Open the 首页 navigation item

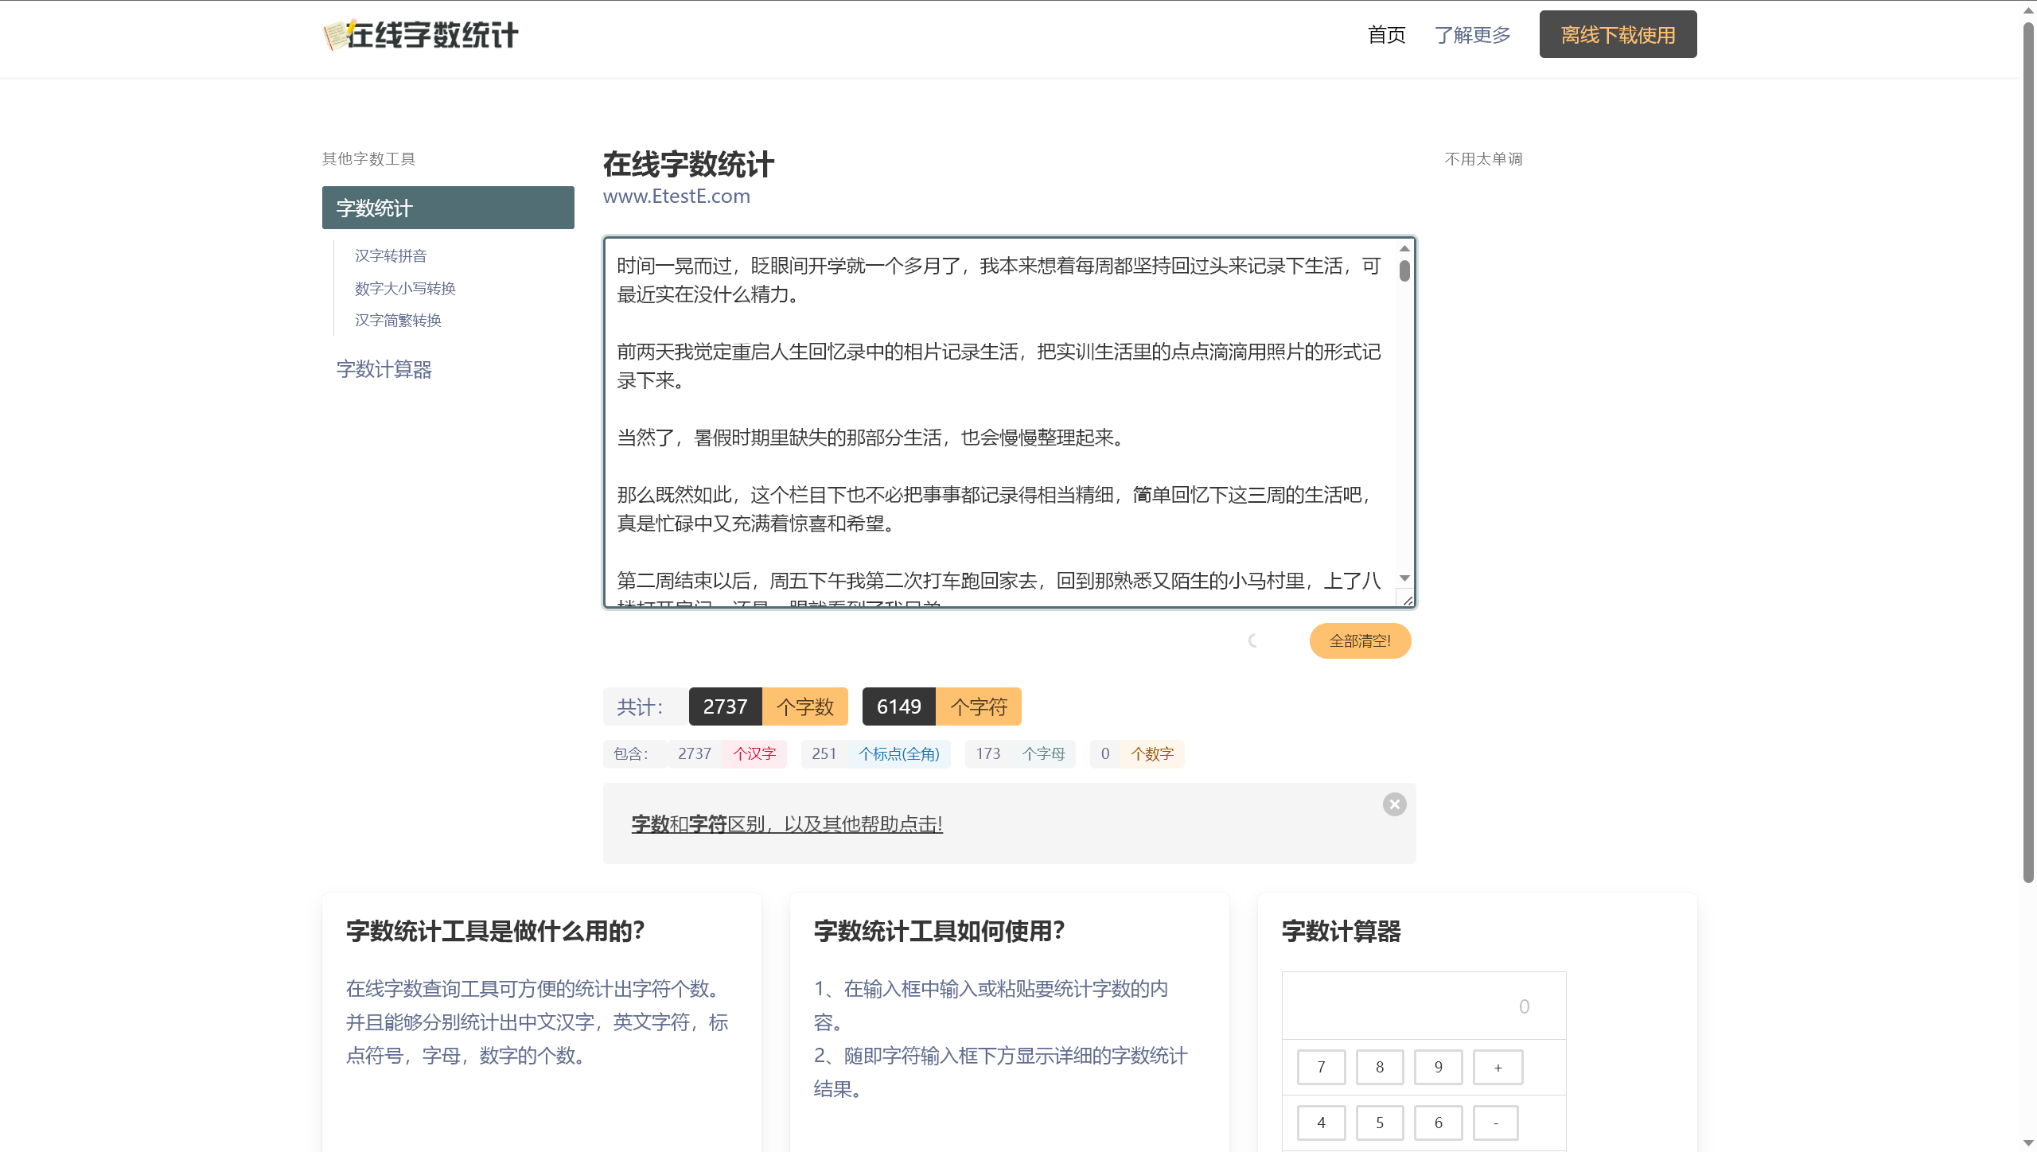[x=1386, y=35]
